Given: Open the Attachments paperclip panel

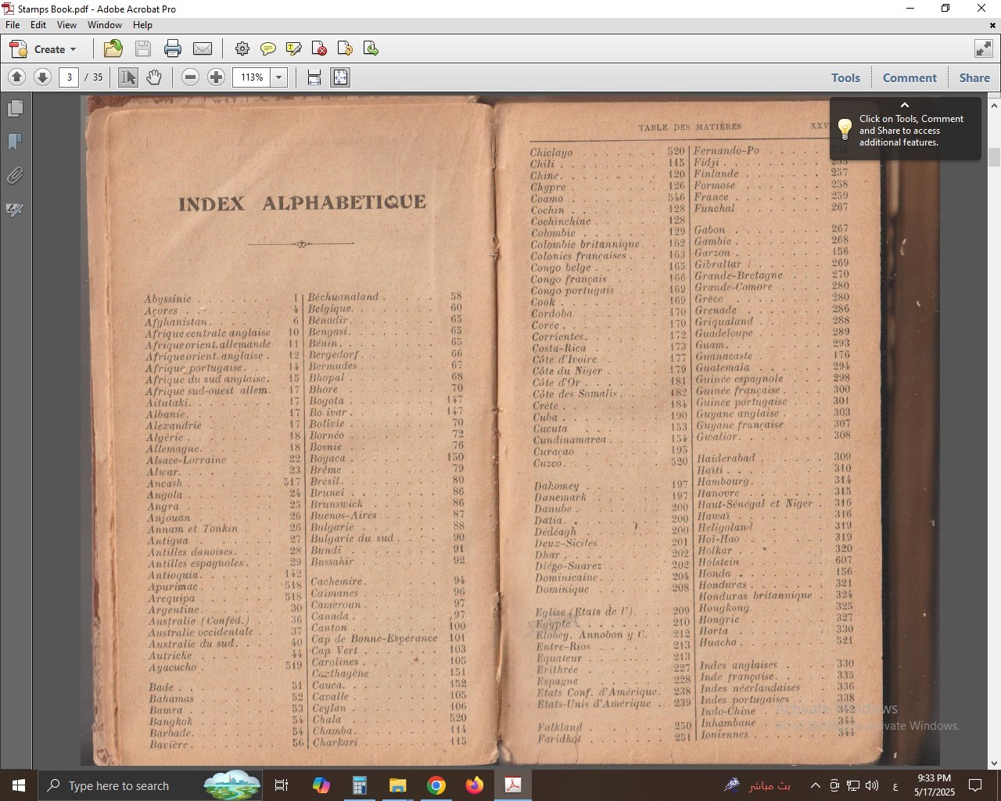Looking at the screenshot, I should [15, 176].
